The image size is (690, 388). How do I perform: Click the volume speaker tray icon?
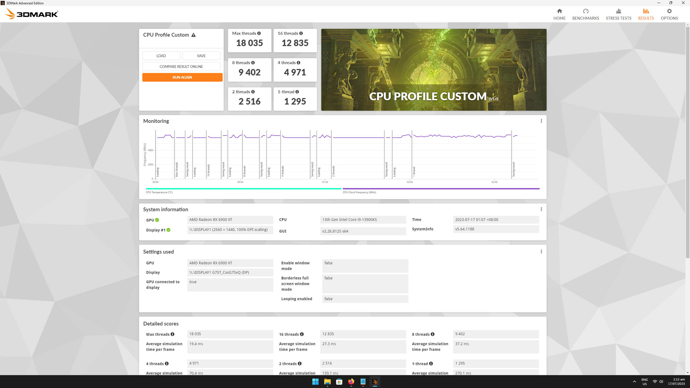click(661, 382)
